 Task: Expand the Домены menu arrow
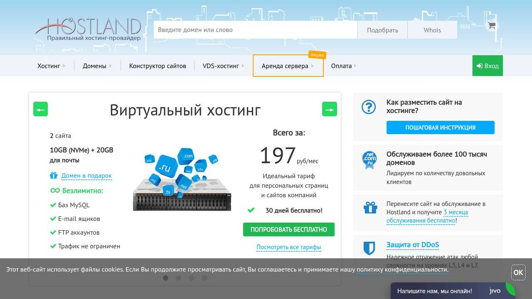pos(110,66)
